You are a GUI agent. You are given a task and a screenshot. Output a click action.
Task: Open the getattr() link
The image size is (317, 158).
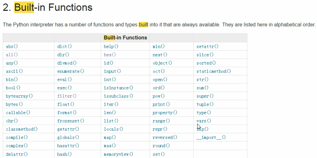(x=68, y=129)
